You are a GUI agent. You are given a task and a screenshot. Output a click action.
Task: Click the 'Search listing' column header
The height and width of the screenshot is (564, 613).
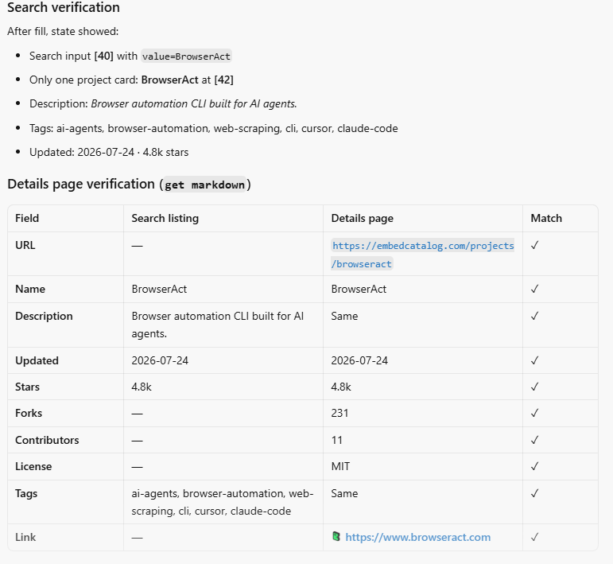(x=165, y=218)
